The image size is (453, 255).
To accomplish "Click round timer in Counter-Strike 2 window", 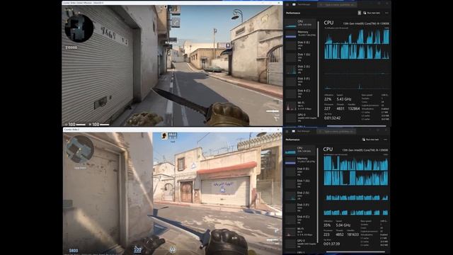I will (x=173, y=135).
